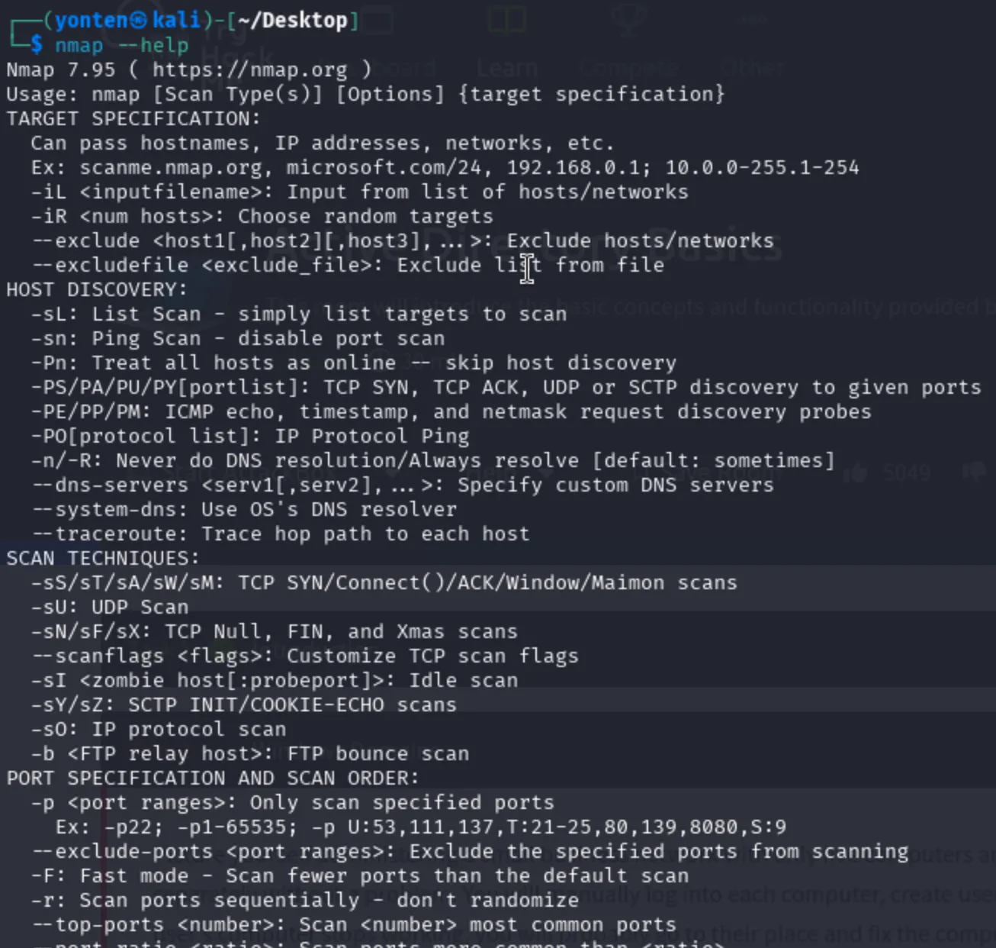
Task: Click the '-Pn: Treat all hosts as online' line
Action: [x=353, y=363]
